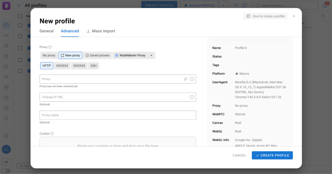This screenshot has width=332, height=174.
Task: Click the refresh icon in top toolbar
Action: pos(244,5)
